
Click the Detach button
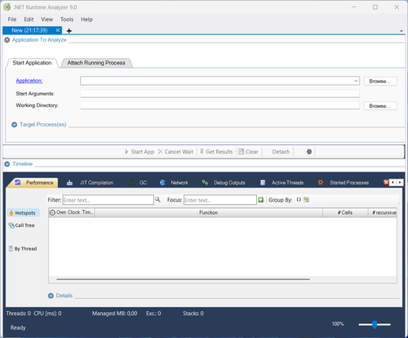coord(281,152)
